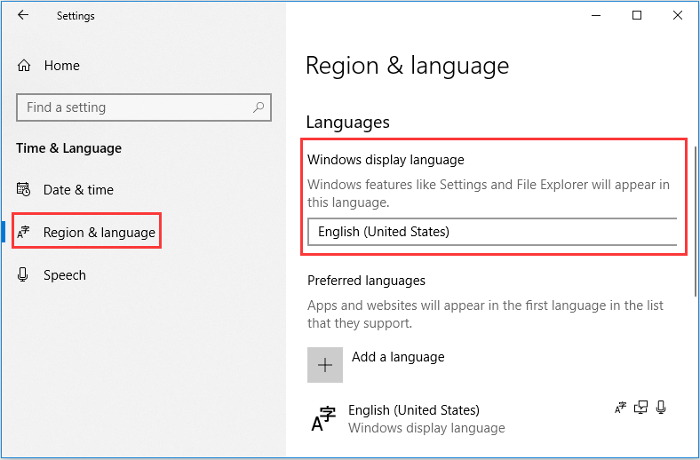Click the language icon beside English entry
Viewport: 700px width, 460px height.
pos(323,419)
